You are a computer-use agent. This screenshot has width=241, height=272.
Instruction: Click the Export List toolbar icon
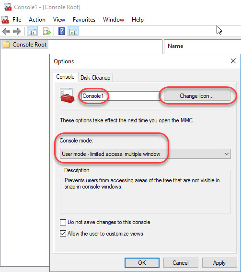tap(47, 32)
